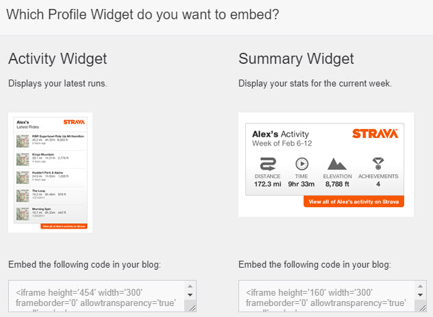Click resize handle of Summary Widget code box
This screenshot has width=433, height=317.
pos(421,307)
